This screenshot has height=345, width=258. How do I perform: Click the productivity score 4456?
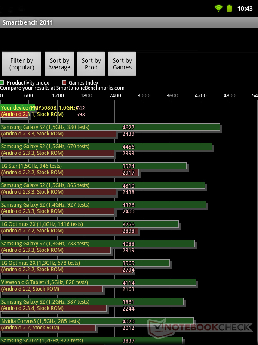tap(128, 147)
